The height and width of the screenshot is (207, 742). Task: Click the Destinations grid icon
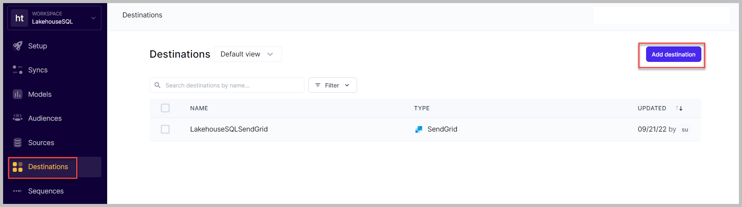tap(17, 167)
